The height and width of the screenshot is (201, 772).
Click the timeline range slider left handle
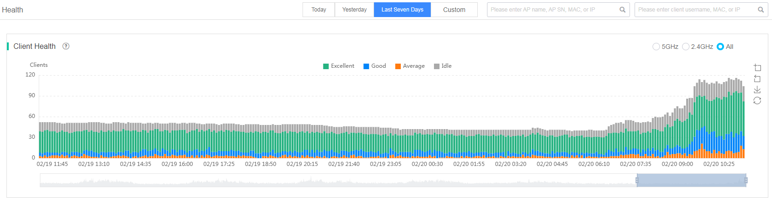coord(637,180)
